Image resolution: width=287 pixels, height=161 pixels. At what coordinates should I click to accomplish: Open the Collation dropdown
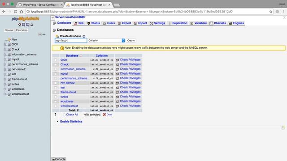click(106, 41)
